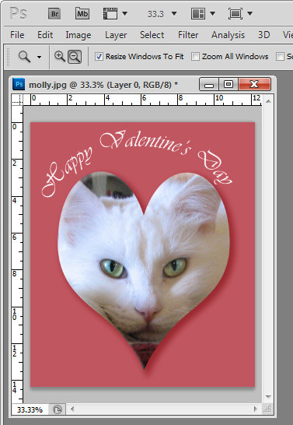Select the Zoom In magnifier icon
Screen dimensions: 293x425
60,56
